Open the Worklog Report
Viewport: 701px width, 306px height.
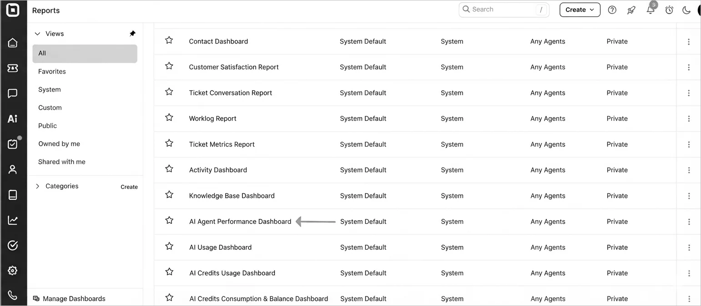pos(213,118)
